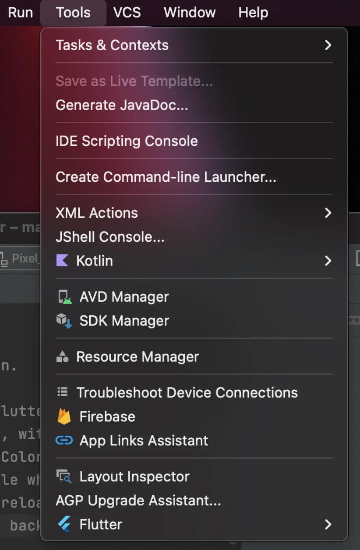Open Resource Manager

tap(194, 357)
